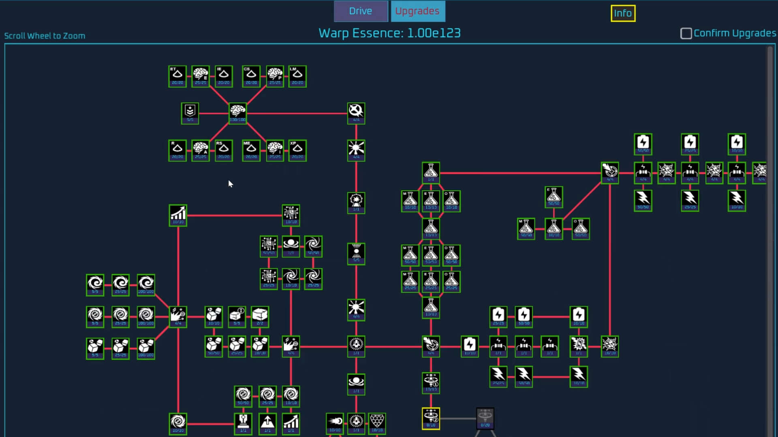The width and height of the screenshot is (778, 437).
Task: Enable the Confirm Upgrades checkbox
Action: 686,33
